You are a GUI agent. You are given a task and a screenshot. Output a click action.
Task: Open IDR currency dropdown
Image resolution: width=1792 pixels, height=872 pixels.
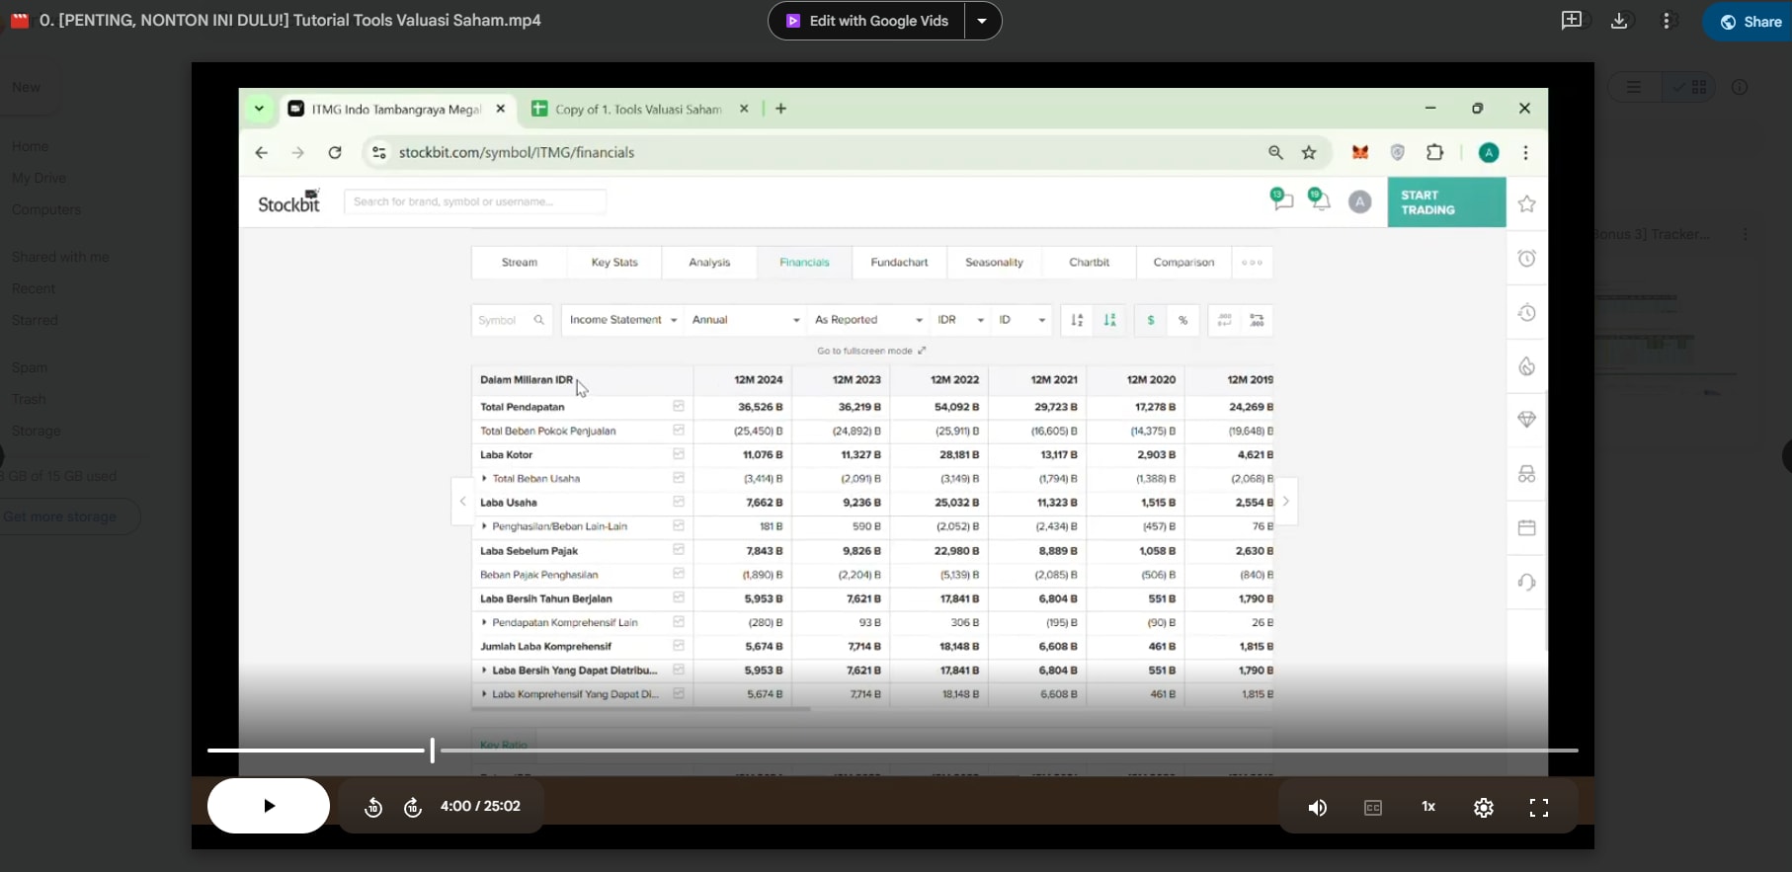coord(960,320)
